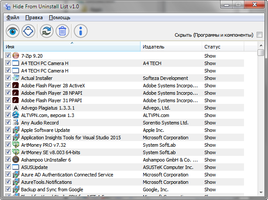The height and width of the screenshot is (200, 268).
Task: Select the 'Ashampoo UnInstaller 6' entry
Action: point(46,160)
